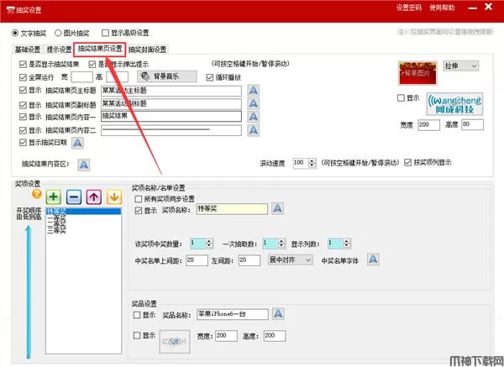Screen dimensions: 504x367
Task: Open font settings for 抽奖结果页内容一
Action: [x=254, y=117]
